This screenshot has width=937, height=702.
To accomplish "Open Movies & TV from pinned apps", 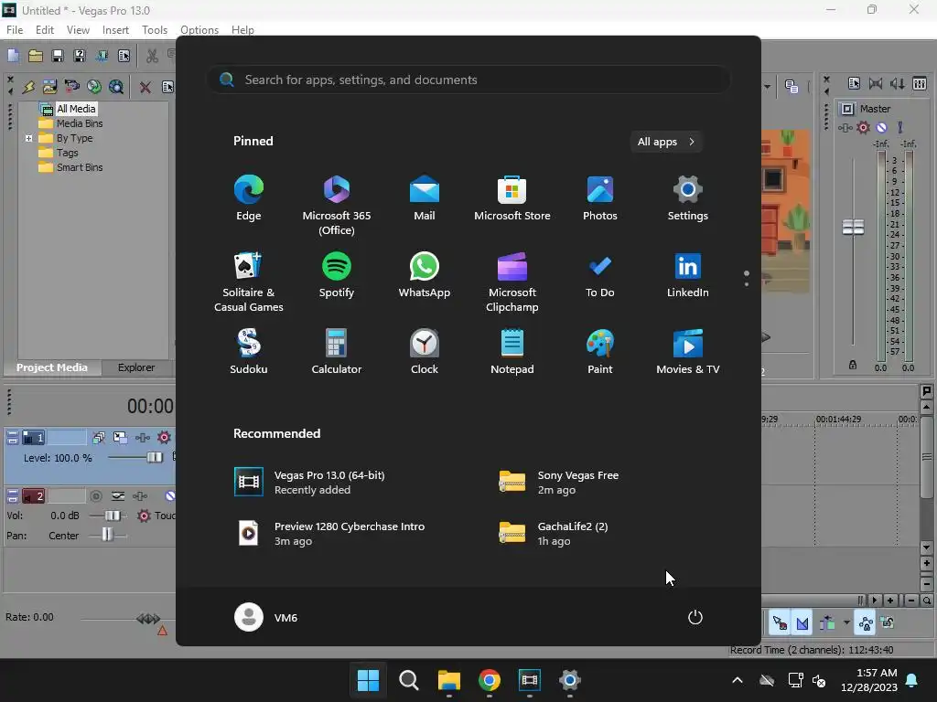I will pyautogui.click(x=688, y=352).
